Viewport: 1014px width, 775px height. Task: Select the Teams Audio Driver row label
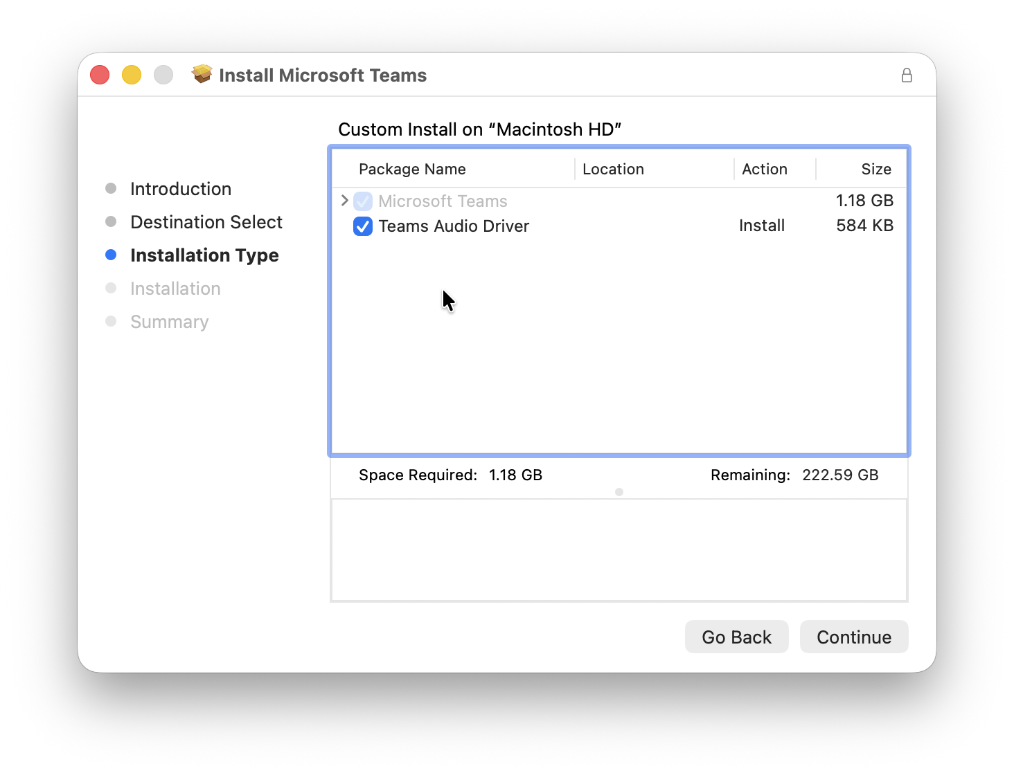[x=454, y=226]
